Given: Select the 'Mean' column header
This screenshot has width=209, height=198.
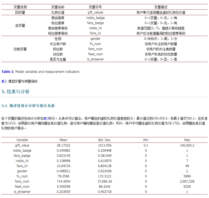Looking at the screenshot, I should [63, 140].
